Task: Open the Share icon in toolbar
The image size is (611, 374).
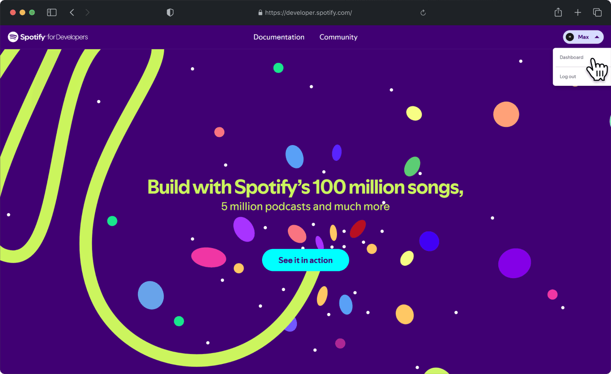Action: [558, 12]
